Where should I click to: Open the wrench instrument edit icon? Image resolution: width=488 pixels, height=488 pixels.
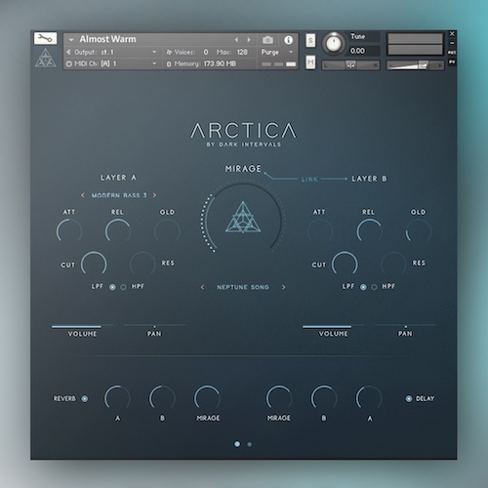(45, 38)
